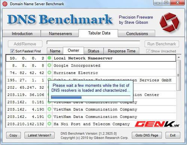The height and width of the screenshot is (145, 187).
Task: Toggle Show Uncached checkbox
Action: 148,51
